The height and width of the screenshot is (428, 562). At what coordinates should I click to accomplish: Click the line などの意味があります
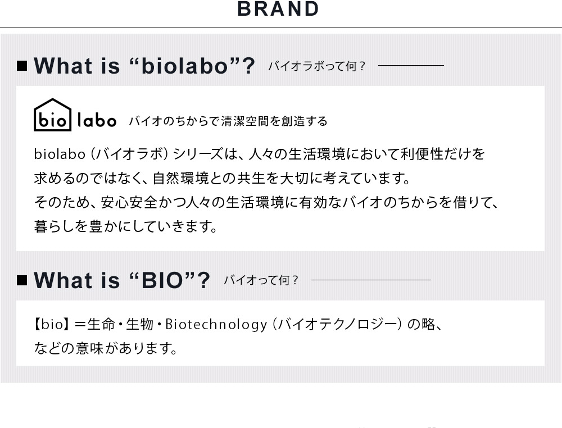point(106,348)
